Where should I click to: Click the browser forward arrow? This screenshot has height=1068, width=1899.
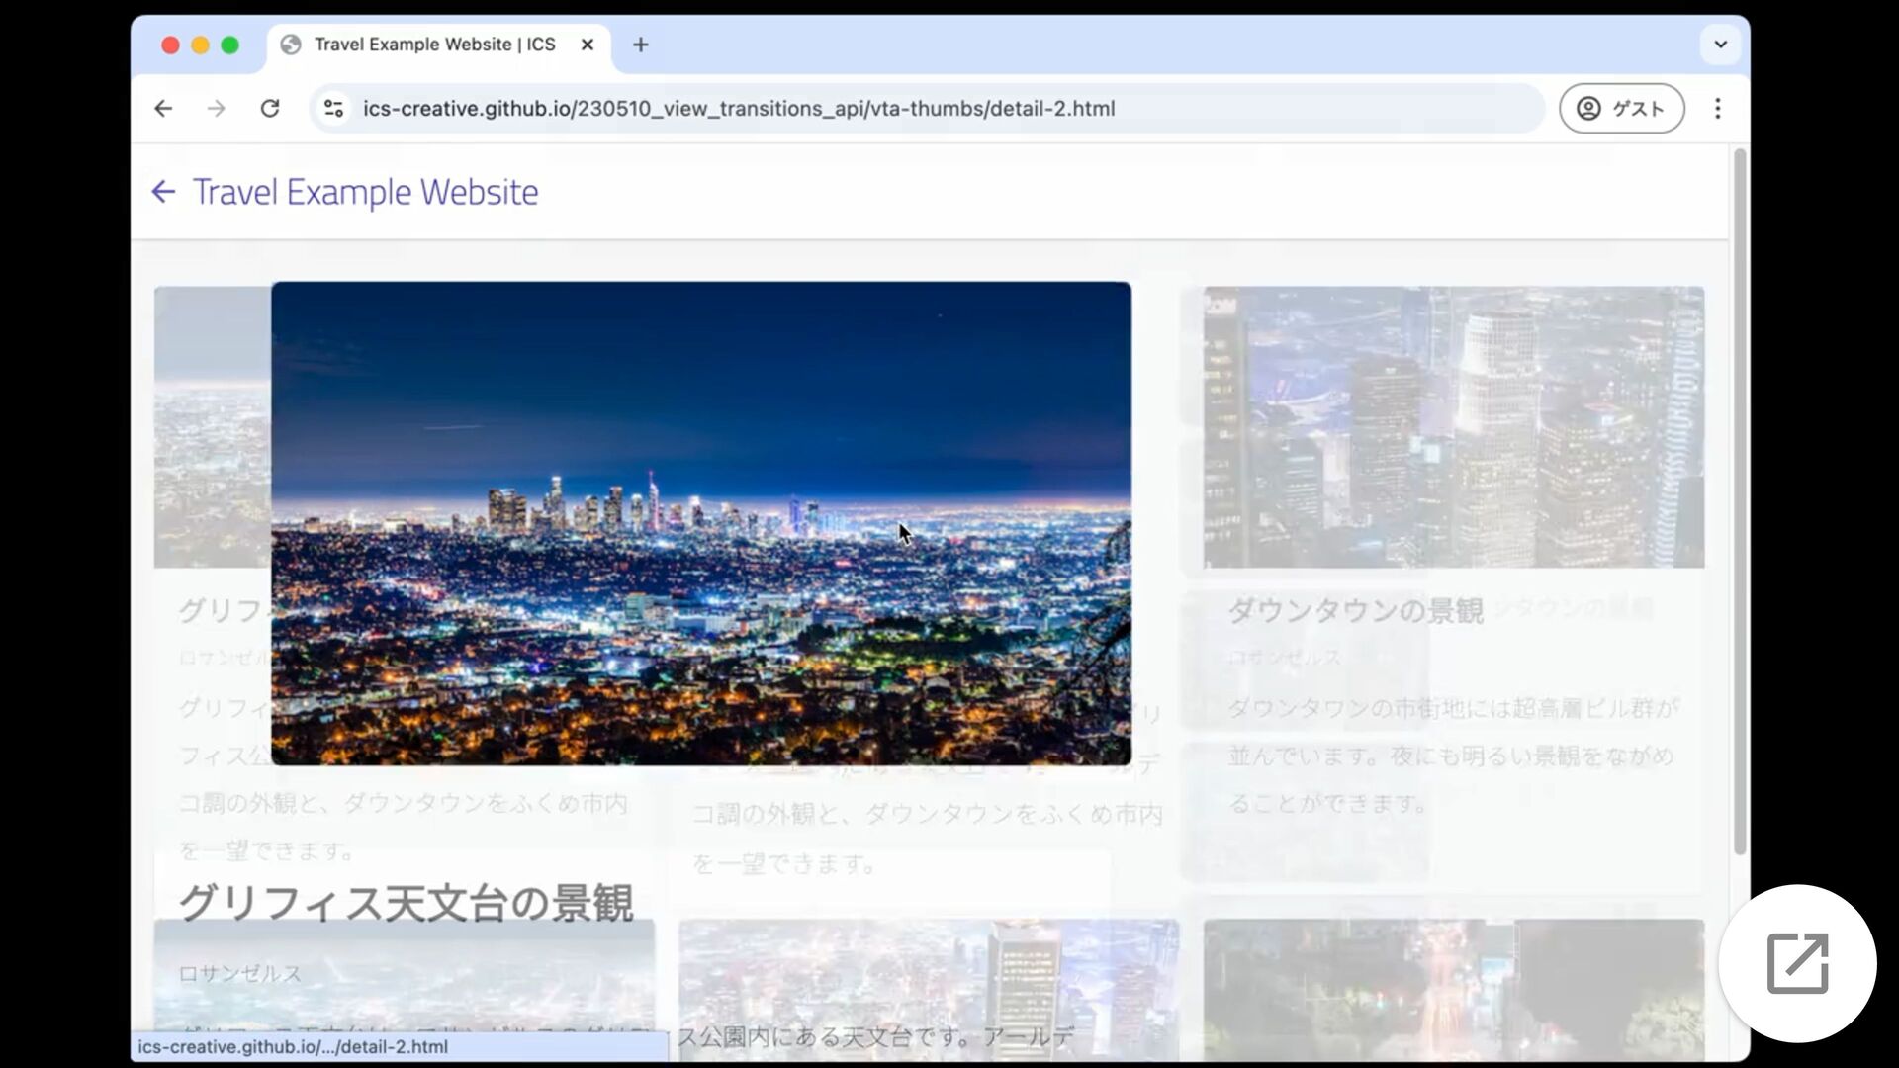216,109
